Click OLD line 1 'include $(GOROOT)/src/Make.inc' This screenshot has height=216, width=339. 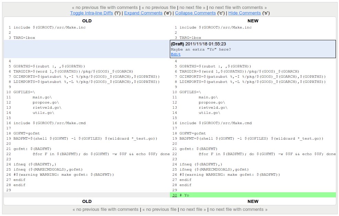(x=50, y=28)
